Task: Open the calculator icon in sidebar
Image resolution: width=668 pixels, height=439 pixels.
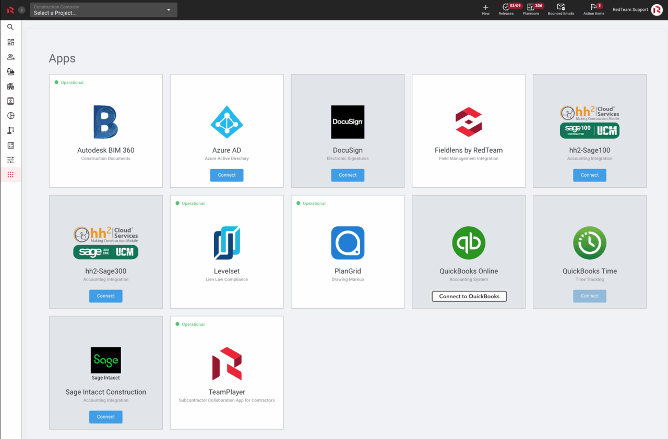Action: coord(10,145)
